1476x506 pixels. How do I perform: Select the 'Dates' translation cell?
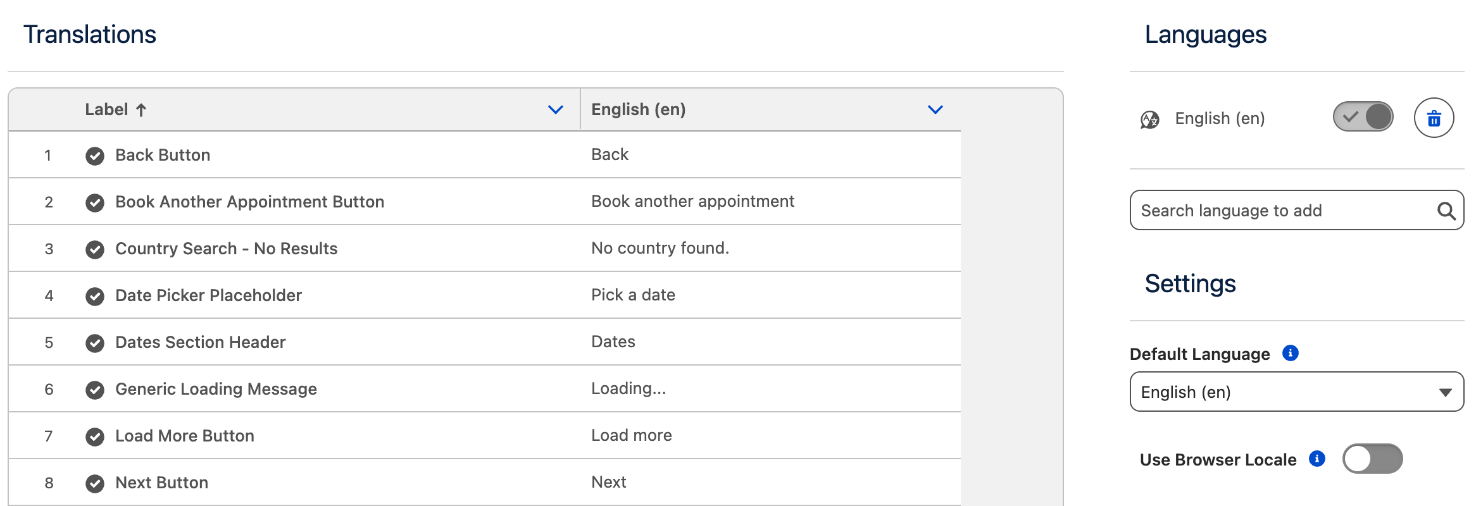(x=770, y=342)
